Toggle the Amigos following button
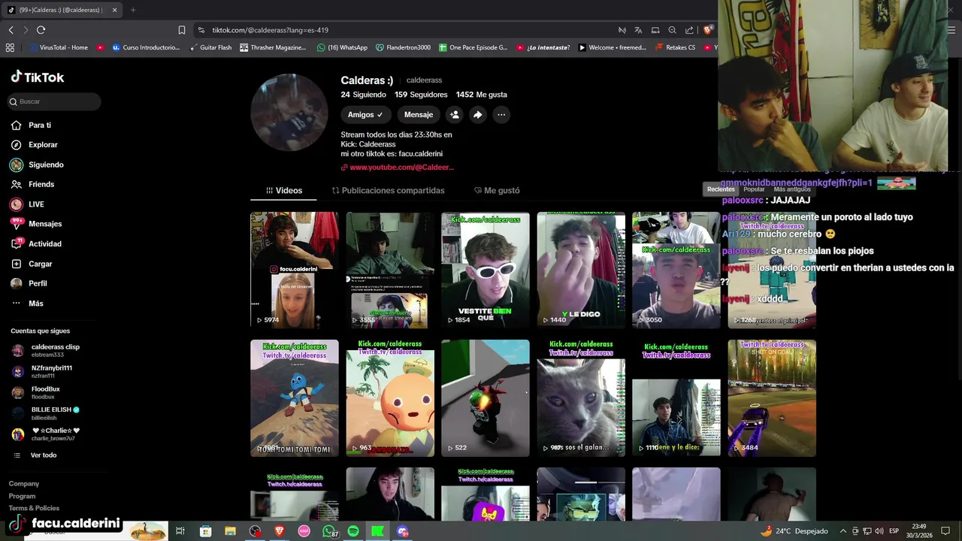The width and height of the screenshot is (962, 541). pos(365,115)
